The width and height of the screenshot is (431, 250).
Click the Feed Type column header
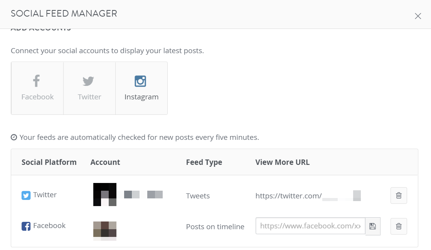tap(204, 162)
